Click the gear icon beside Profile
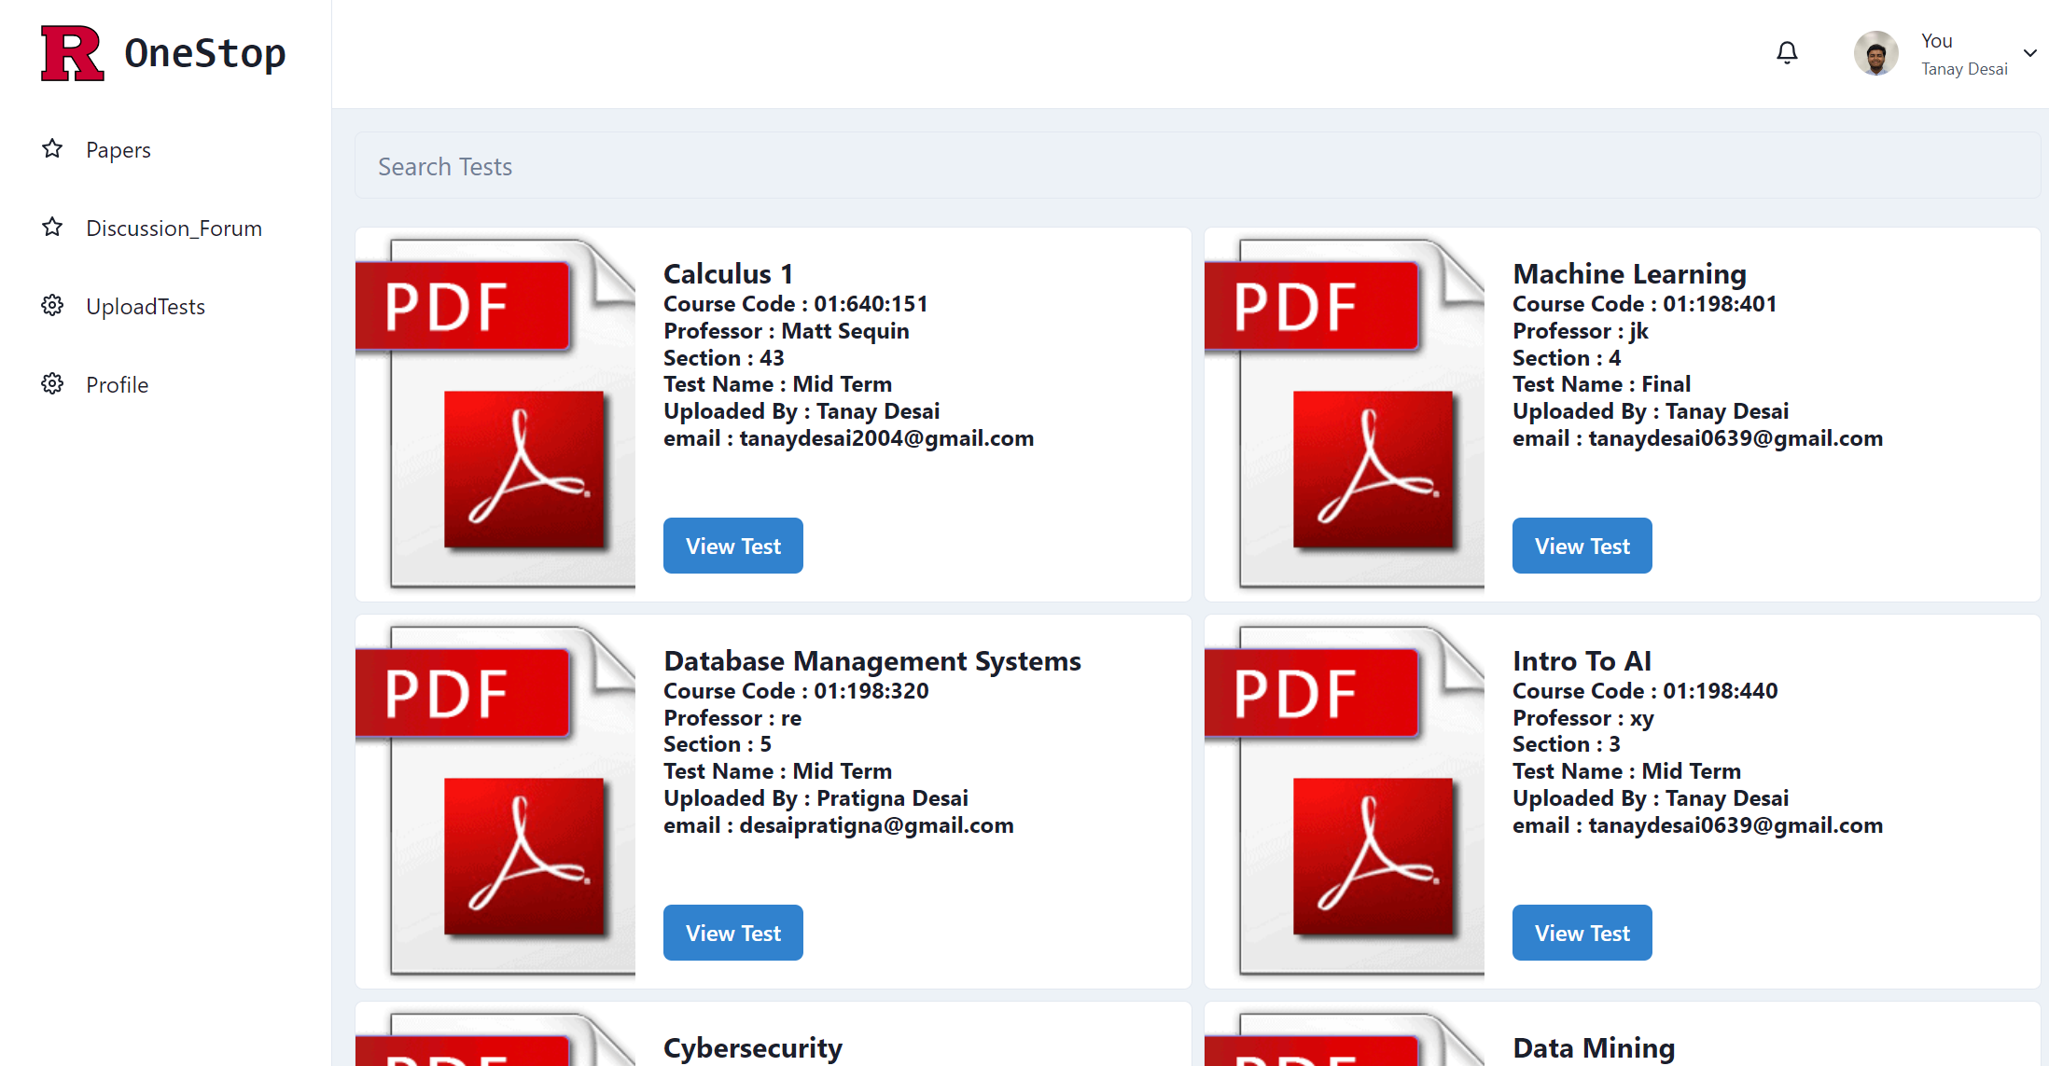 (52, 384)
